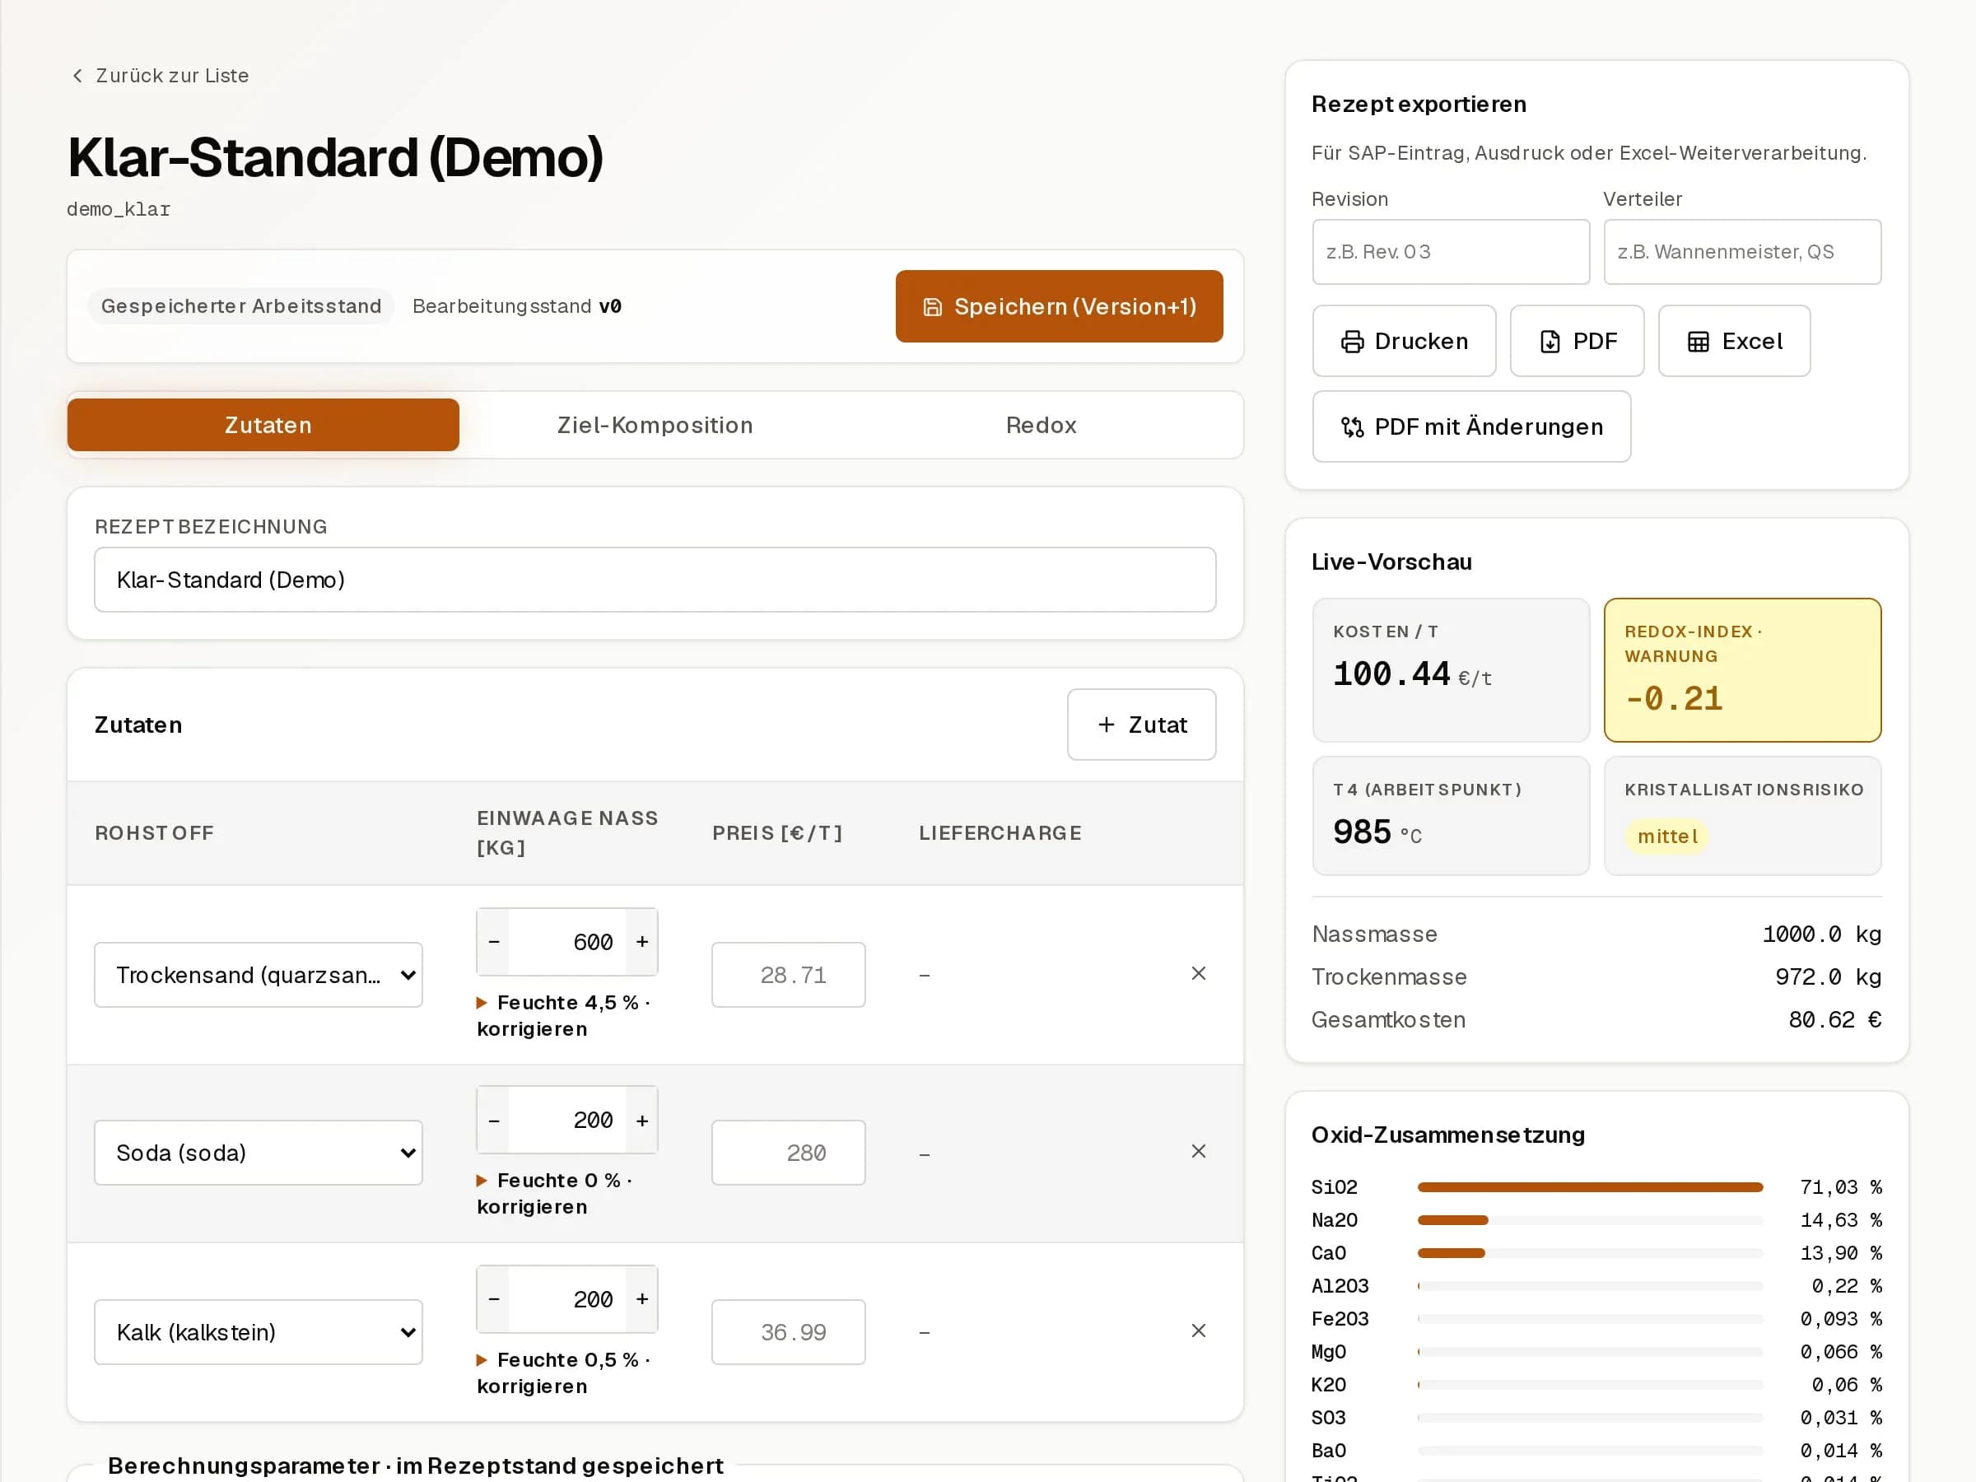
Task: Open Trockensand raw material dropdown
Action: pos(259,975)
